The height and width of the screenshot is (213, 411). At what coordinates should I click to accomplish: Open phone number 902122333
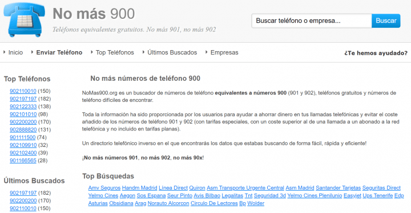click(23, 106)
